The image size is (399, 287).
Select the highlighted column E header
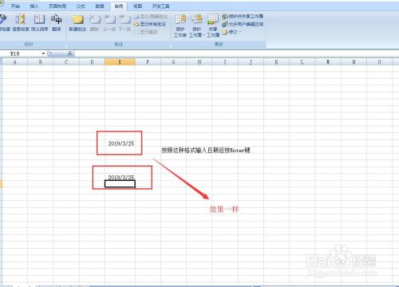[120, 62]
